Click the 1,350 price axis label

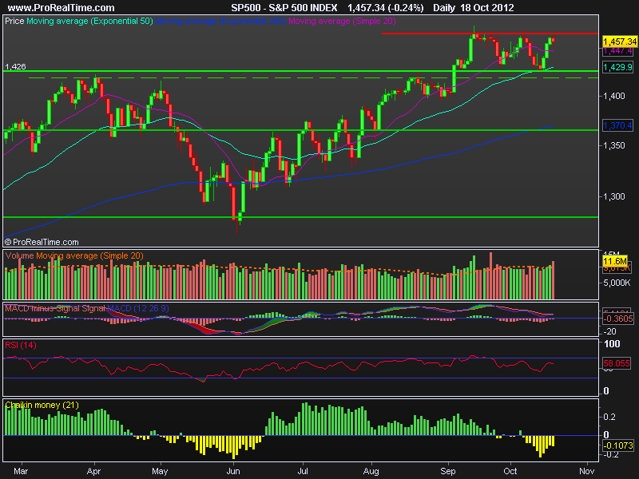click(x=614, y=145)
